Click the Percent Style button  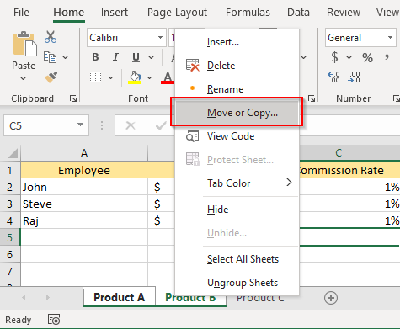(367, 57)
